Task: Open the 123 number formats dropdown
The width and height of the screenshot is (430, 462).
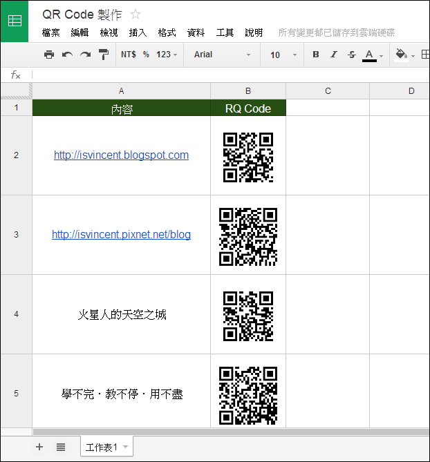Action: click(x=167, y=55)
